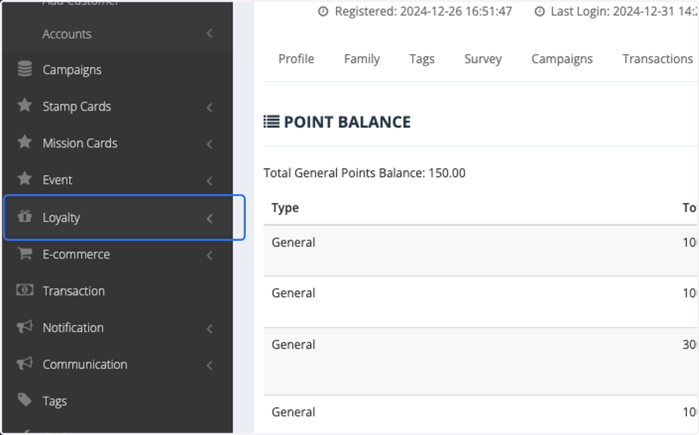Switch to the Family tab
Viewport: 699px width, 435px height.
click(x=362, y=59)
